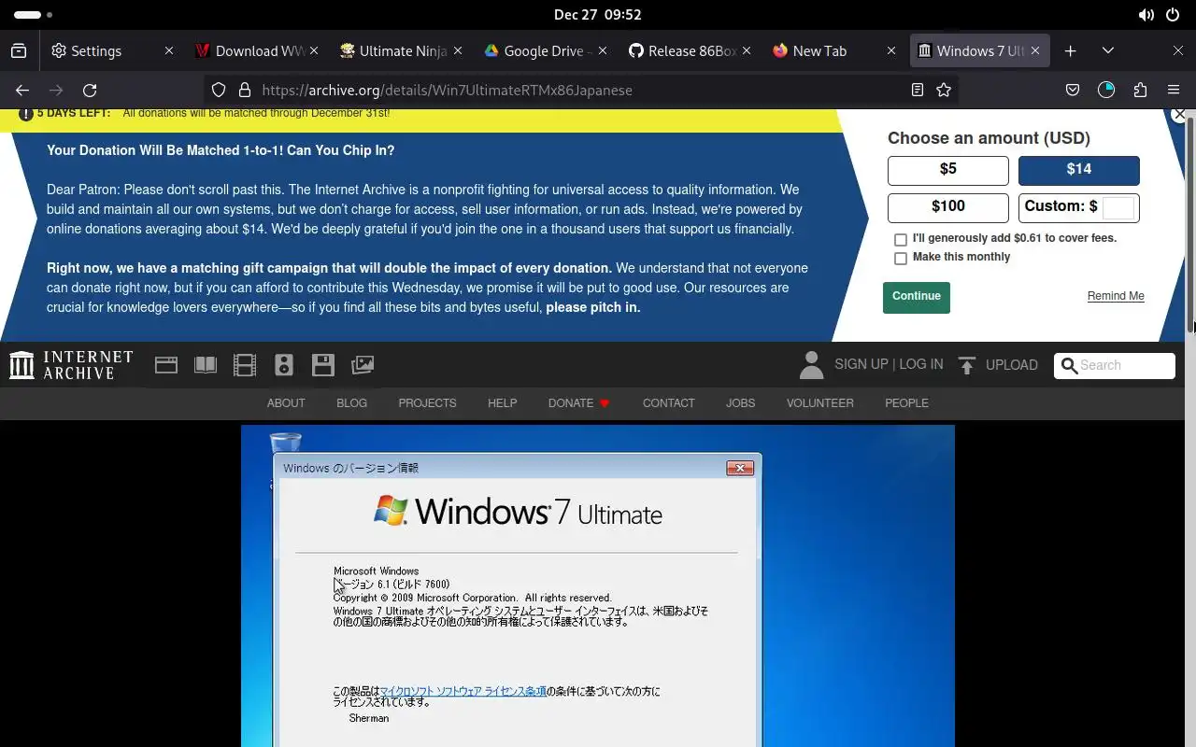Image resolution: width=1196 pixels, height=747 pixels.
Task: Select the $100 donation amount
Action: (948, 208)
